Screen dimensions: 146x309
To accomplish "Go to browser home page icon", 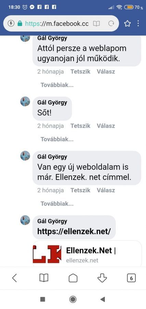I will tap(73, 278).
